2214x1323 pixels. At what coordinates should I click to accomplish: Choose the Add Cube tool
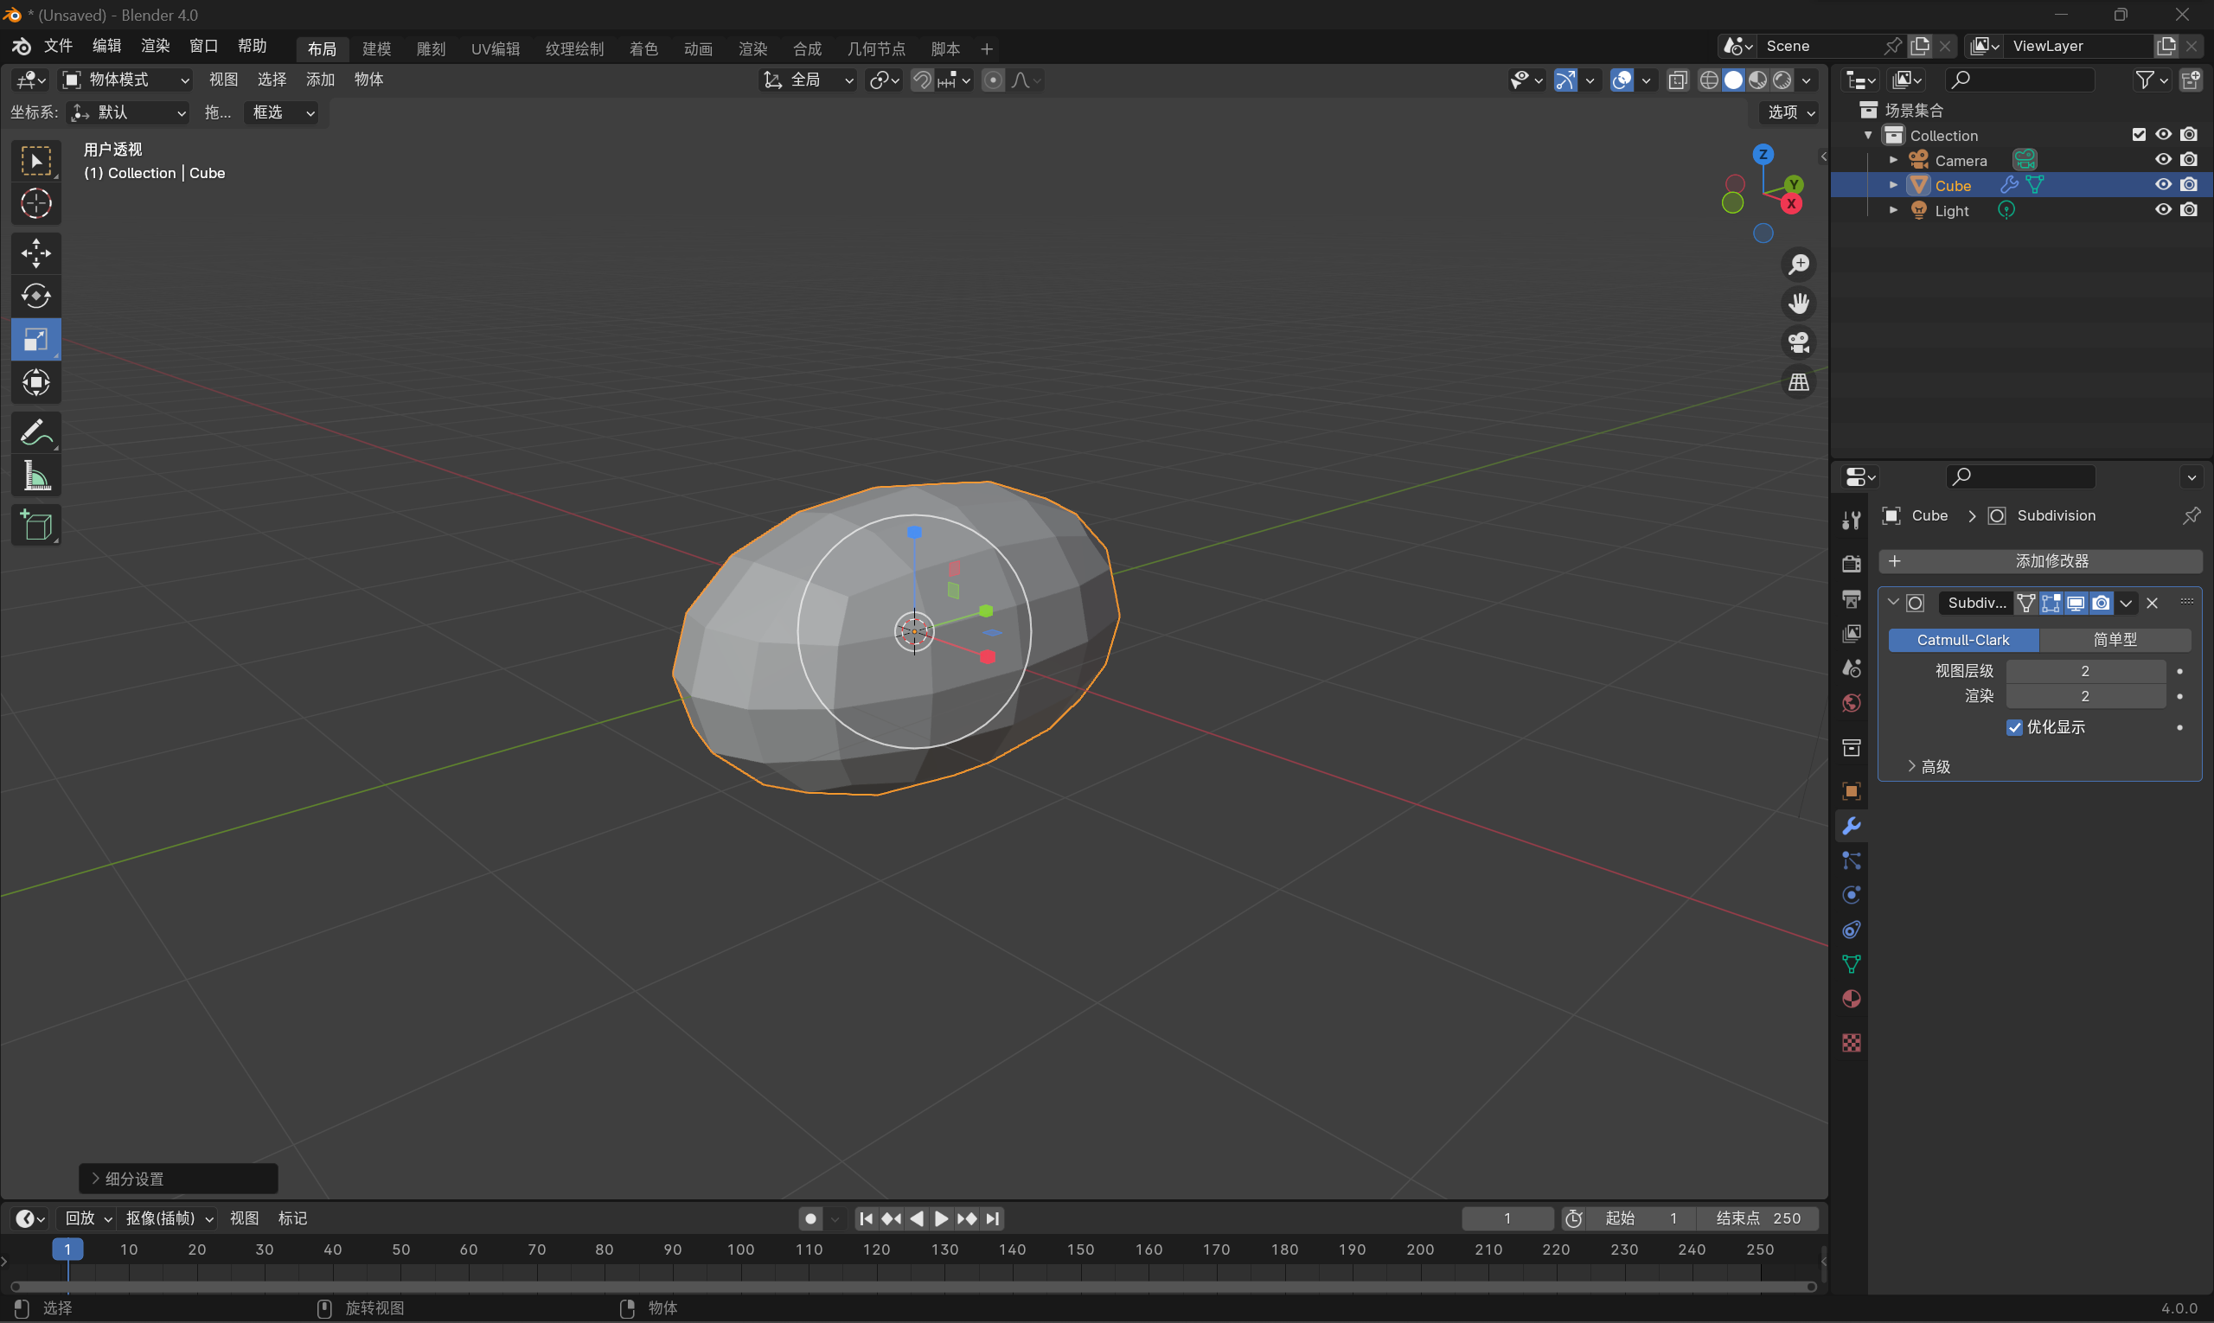tap(35, 526)
